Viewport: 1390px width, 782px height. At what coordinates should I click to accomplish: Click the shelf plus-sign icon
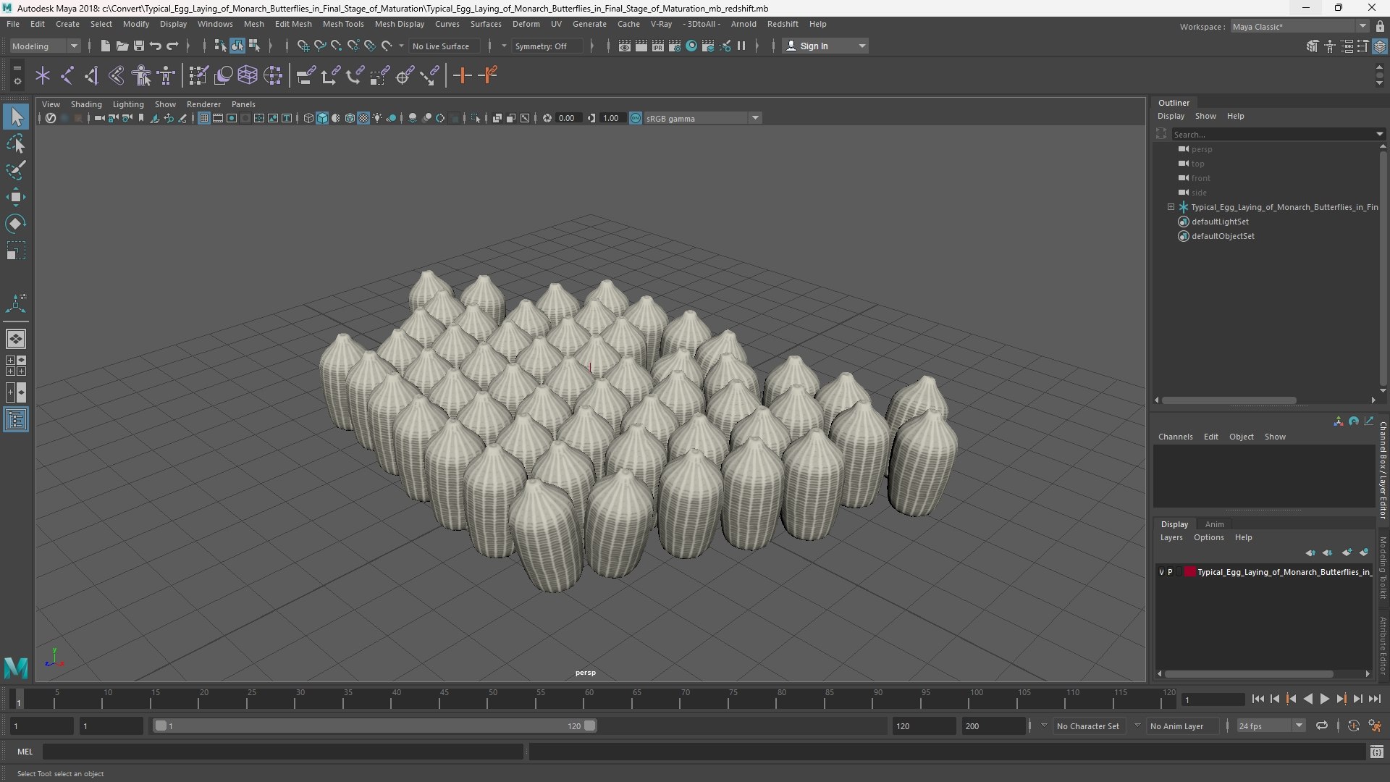coord(462,75)
